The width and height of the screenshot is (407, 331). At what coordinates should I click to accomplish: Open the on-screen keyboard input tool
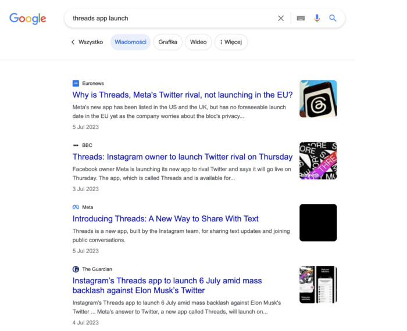pyautogui.click(x=301, y=19)
